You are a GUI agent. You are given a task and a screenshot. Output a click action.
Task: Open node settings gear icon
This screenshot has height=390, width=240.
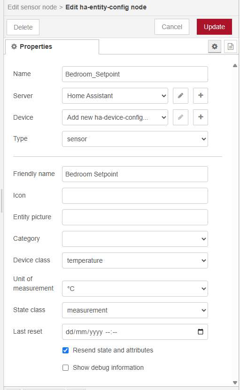click(x=215, y=46)
